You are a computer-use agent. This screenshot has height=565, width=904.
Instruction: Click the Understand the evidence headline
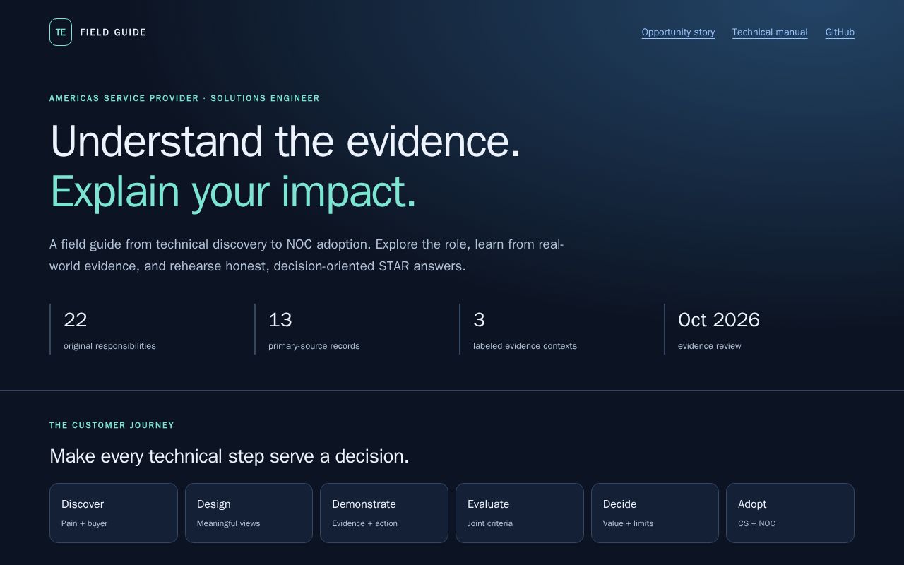click(285, 141)
